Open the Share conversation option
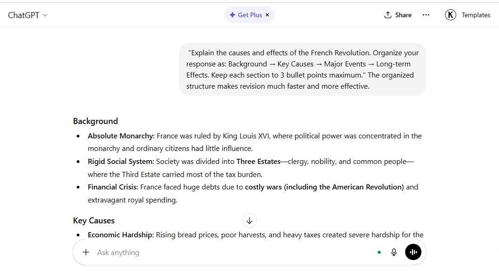Image resolution: width=499 pixels, height=274 pixels. (x=398, y=15)
